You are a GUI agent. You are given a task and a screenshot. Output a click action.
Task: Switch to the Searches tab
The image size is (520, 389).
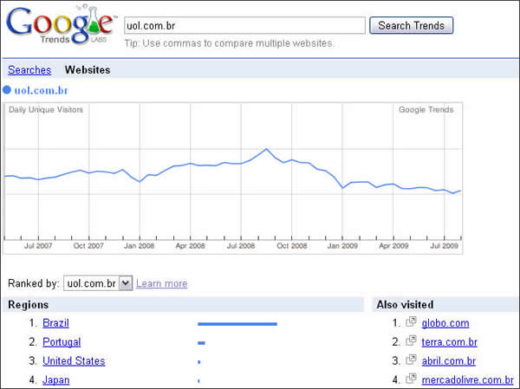[x=29, y=70]
